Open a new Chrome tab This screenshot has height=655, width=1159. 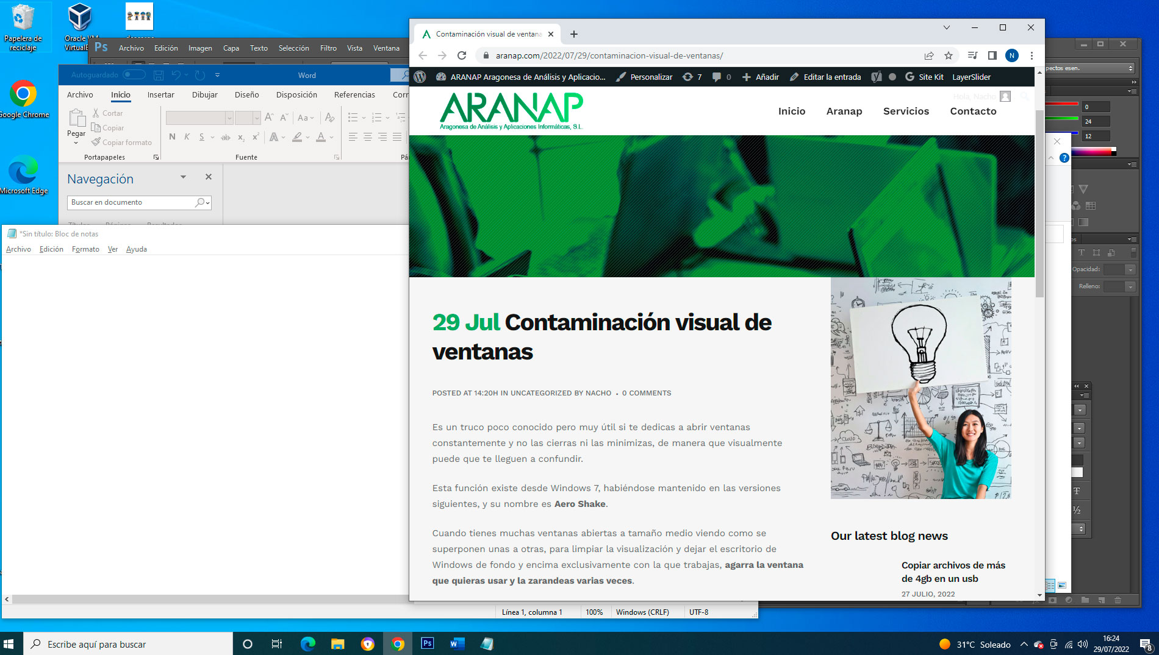pos(573,34)
